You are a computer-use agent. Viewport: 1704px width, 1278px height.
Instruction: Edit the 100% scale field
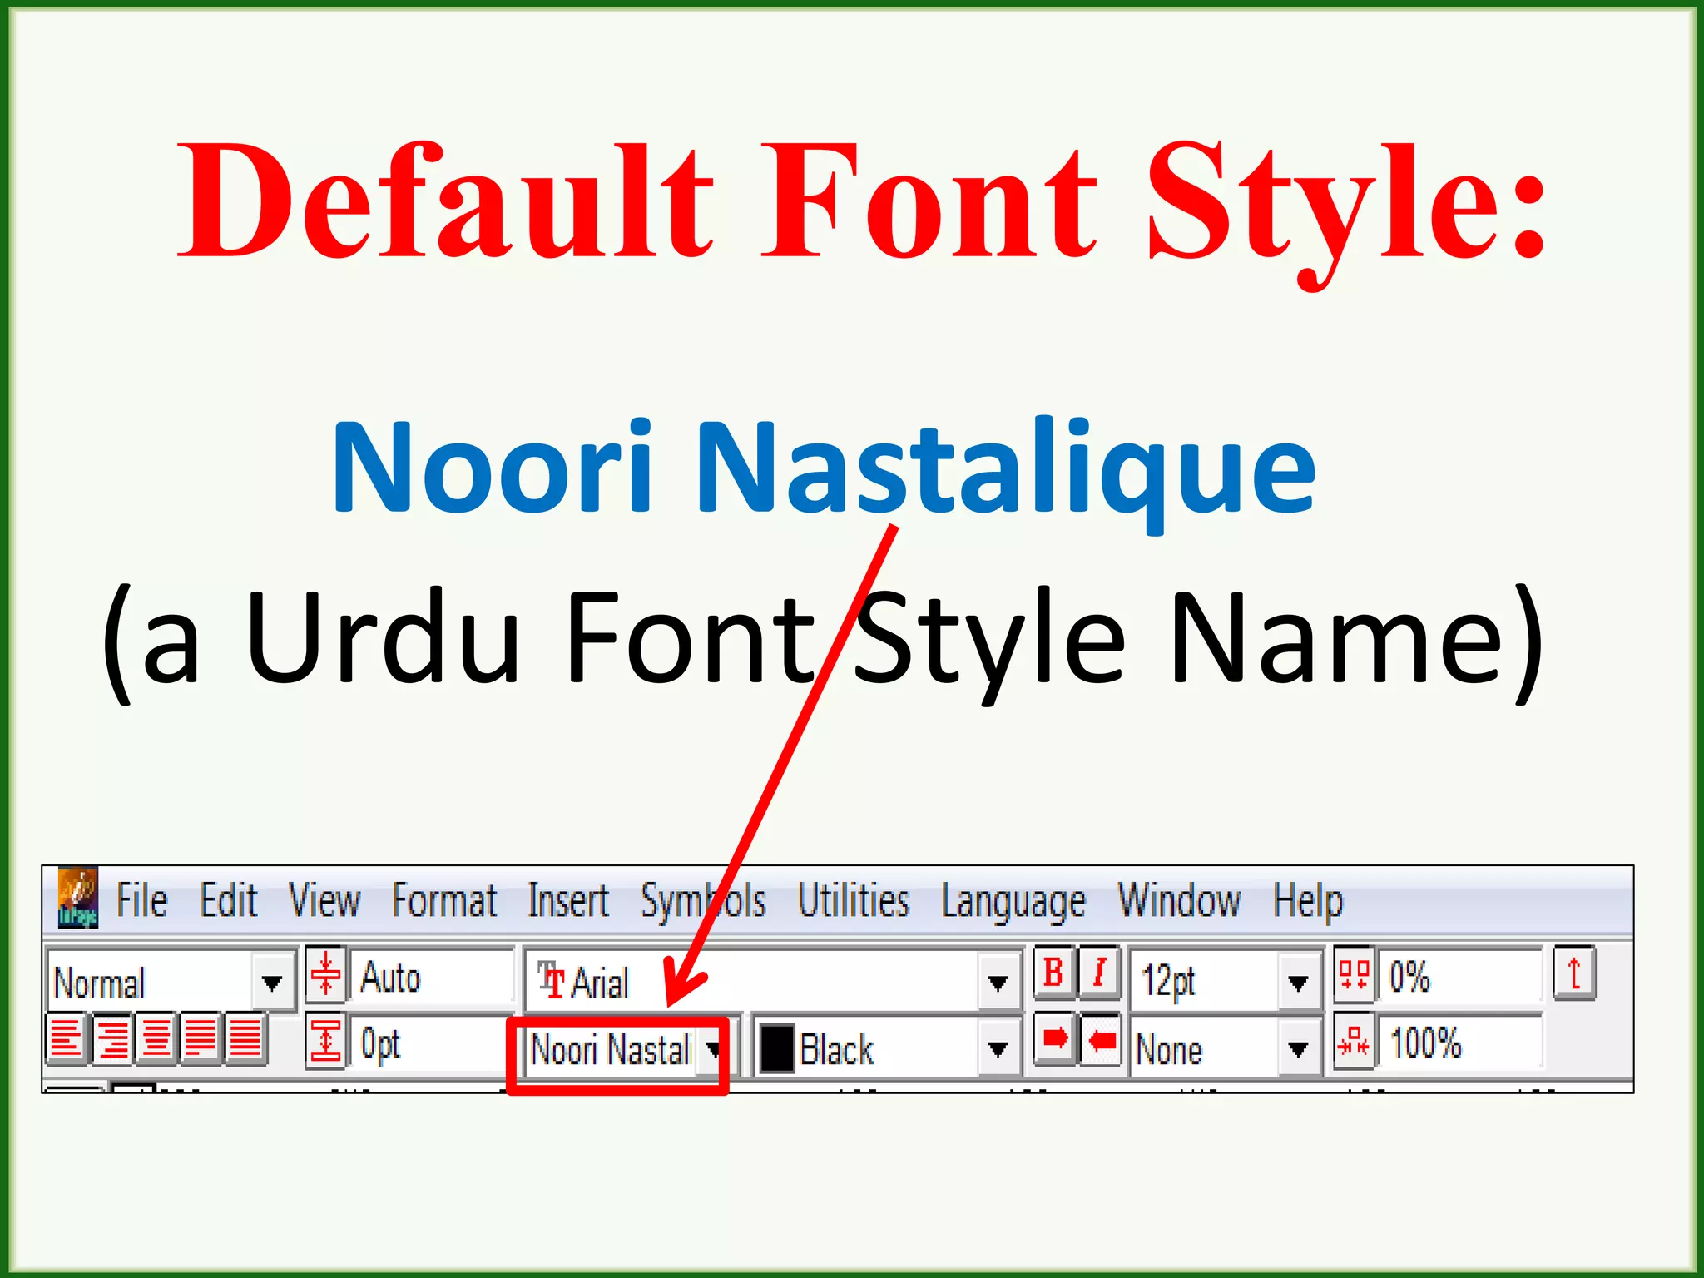[1460, 1043]
